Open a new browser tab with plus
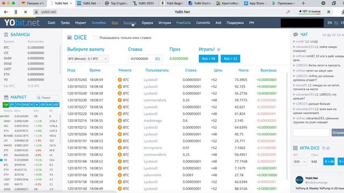The width and height of the screenshot is (344, 193). coord(303,3)
